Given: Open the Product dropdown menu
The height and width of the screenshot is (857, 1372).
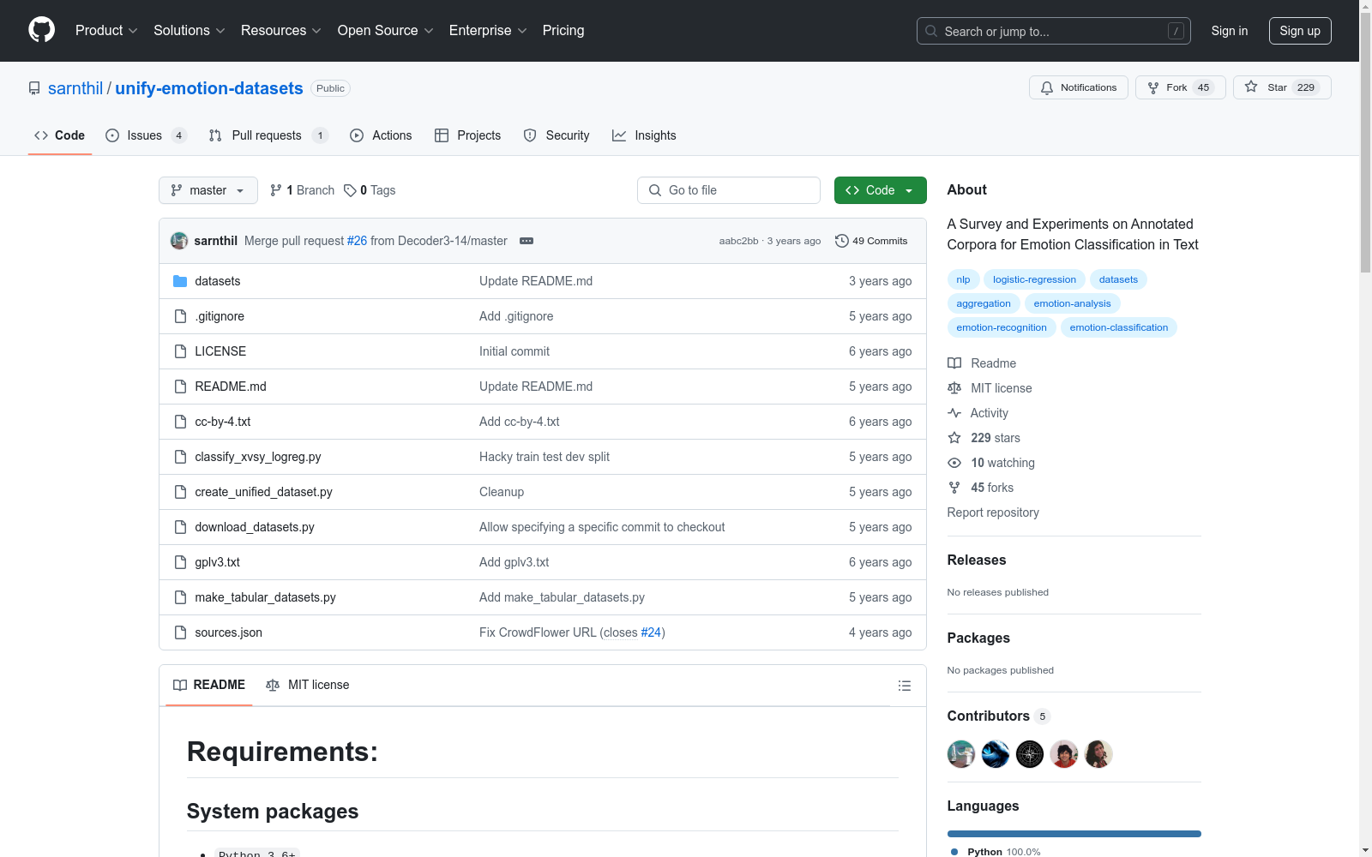Looking at the screenshot, I should tap(106, 31).
